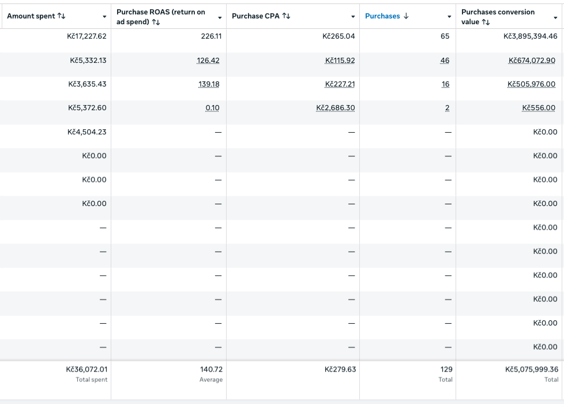This screenshot has width=564, height=404.
Task: Select the underlined purchases count 46
Action: point(445,61)
